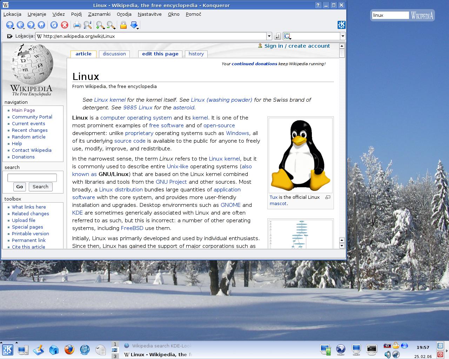This screenshot has width=449, height=359.
Task: Click the Go button beside the URL field
Action: pos(277,36)
